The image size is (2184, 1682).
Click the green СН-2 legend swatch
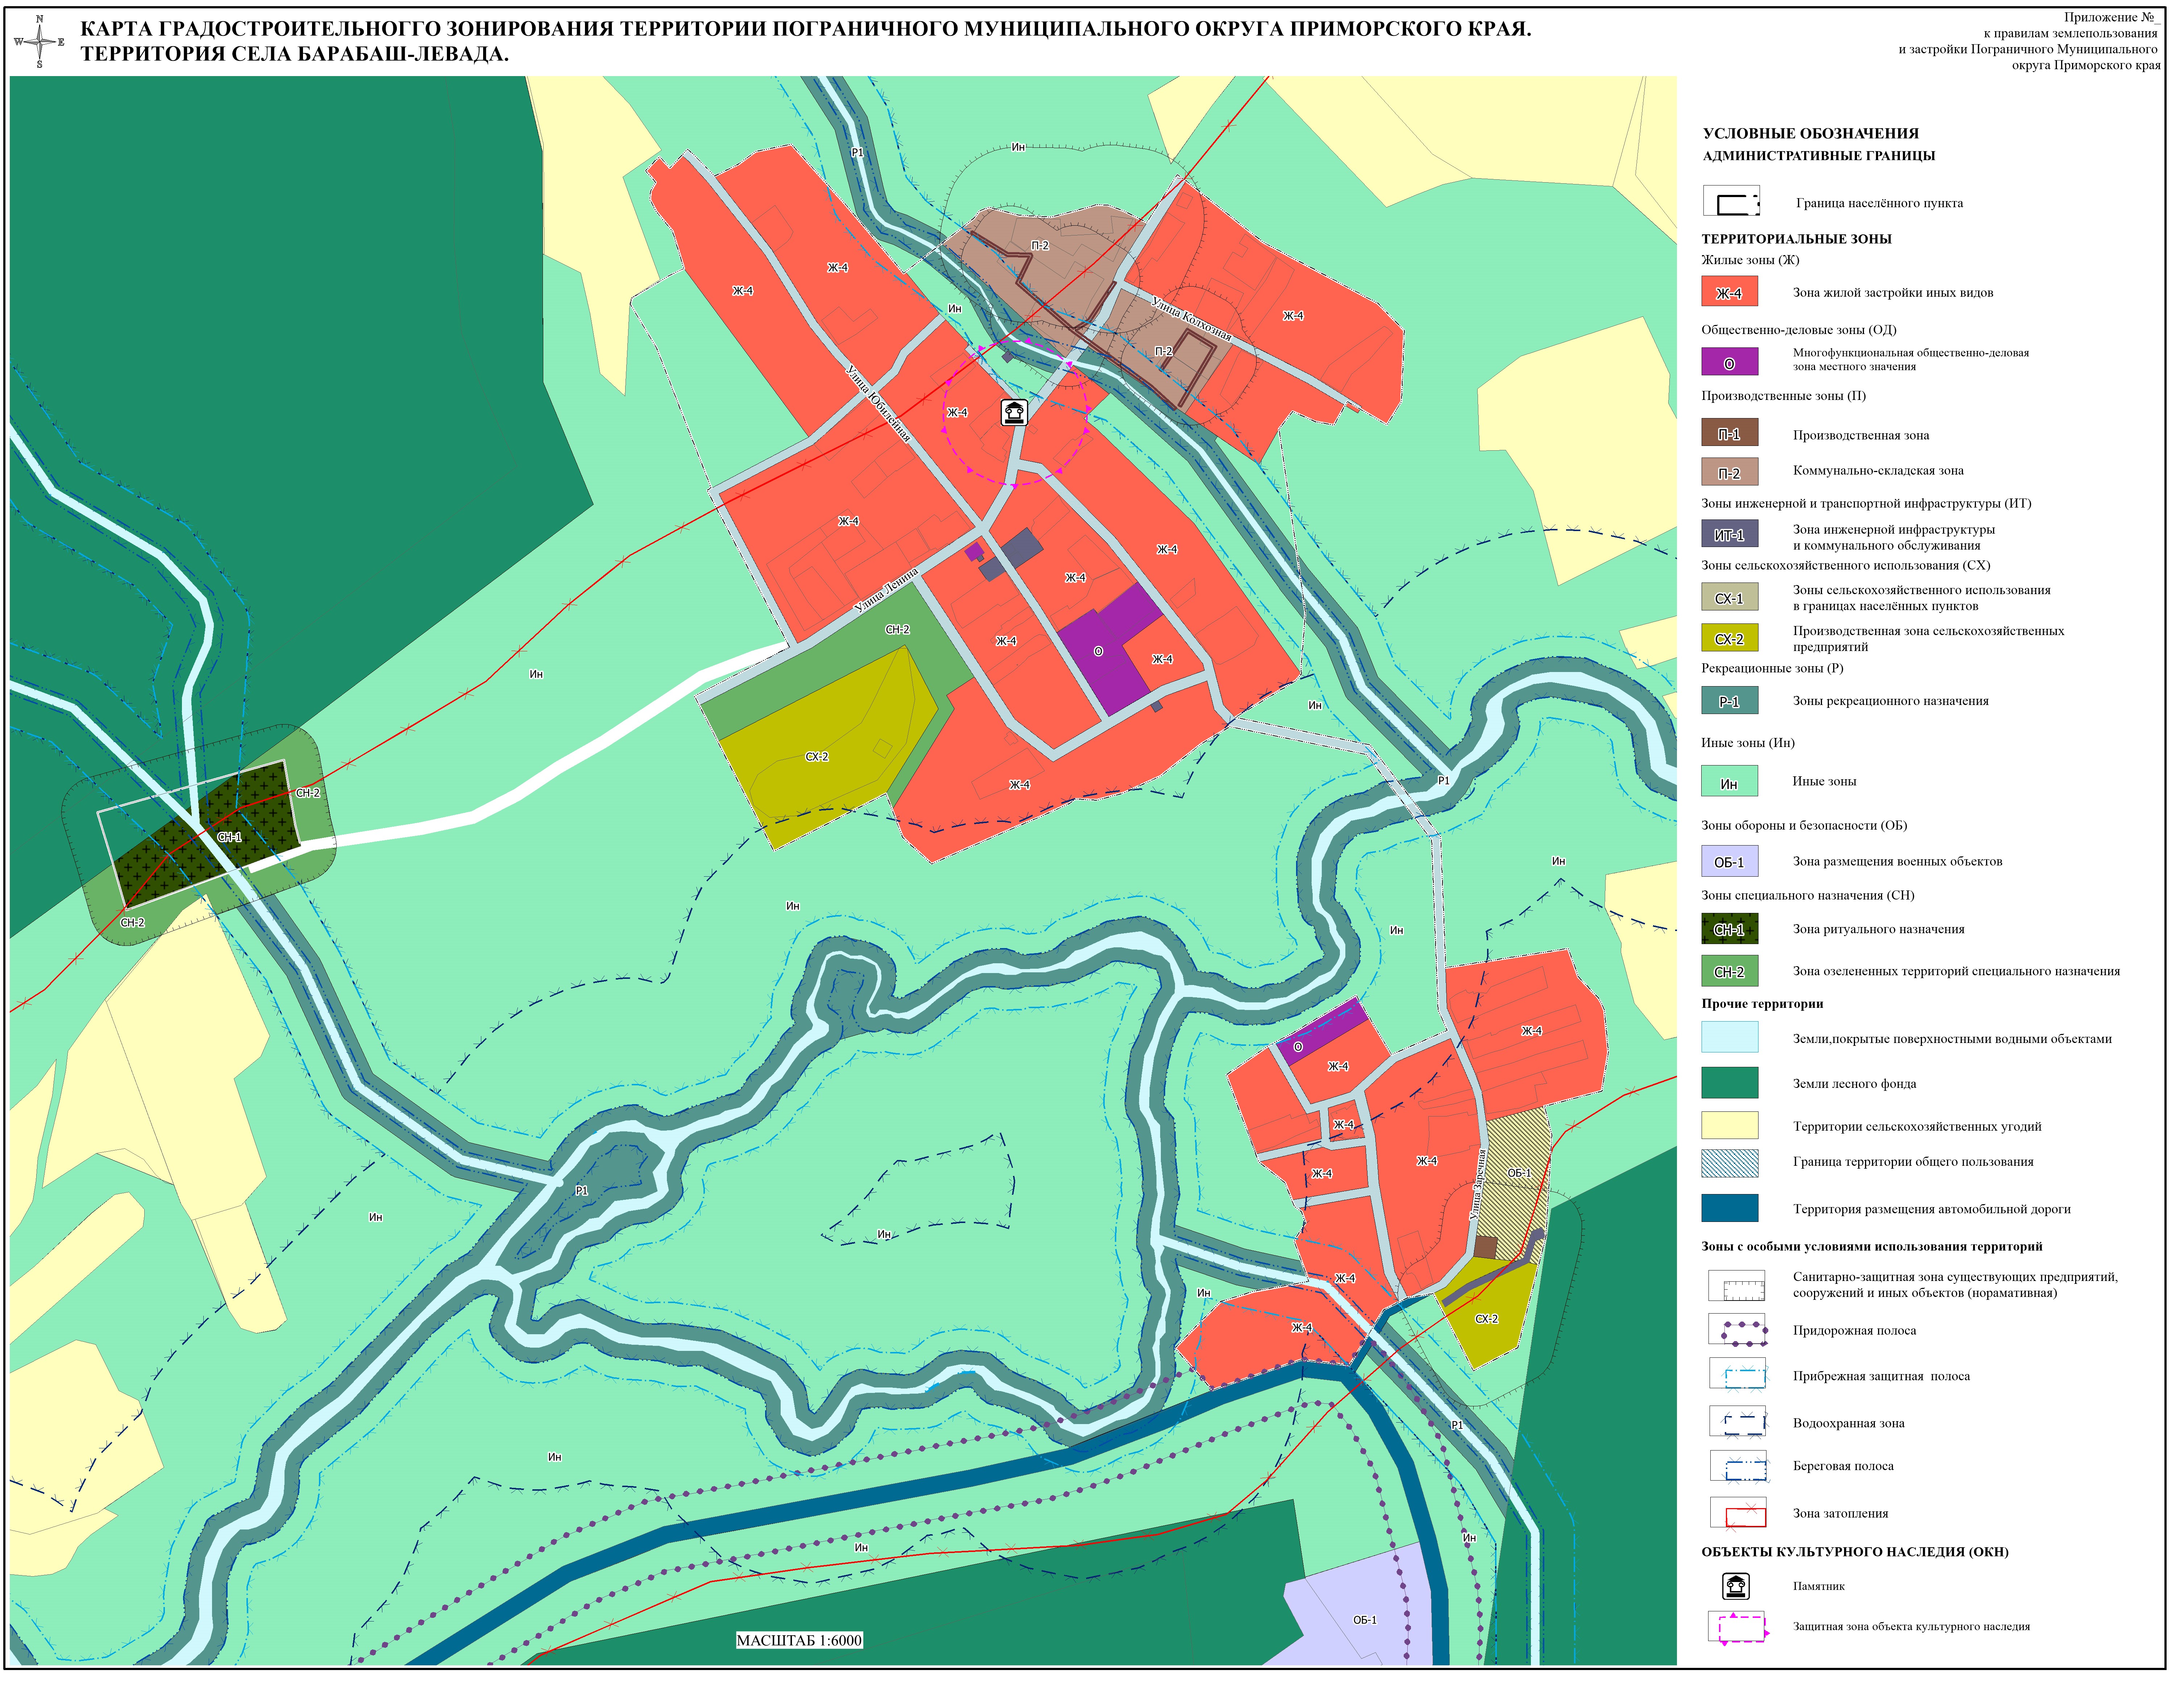pos(1730,971)
